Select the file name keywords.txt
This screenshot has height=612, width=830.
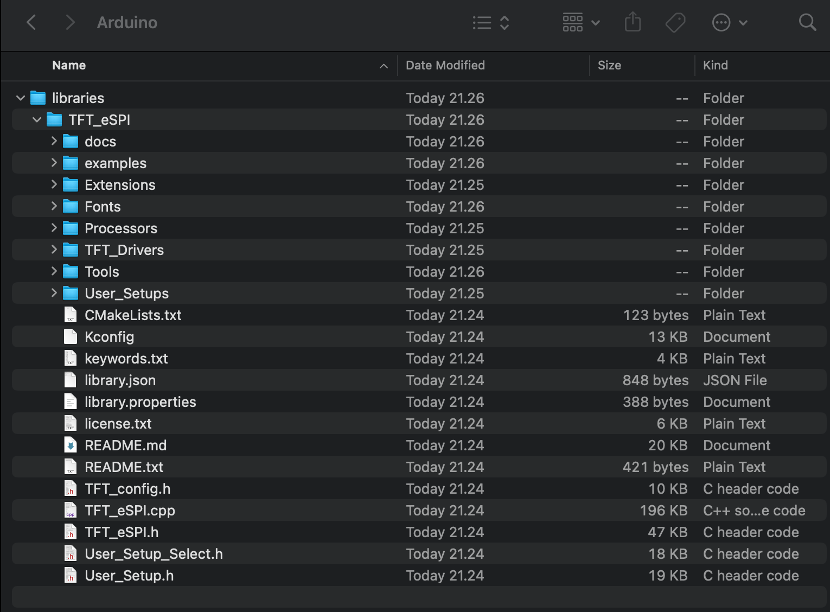126,359
